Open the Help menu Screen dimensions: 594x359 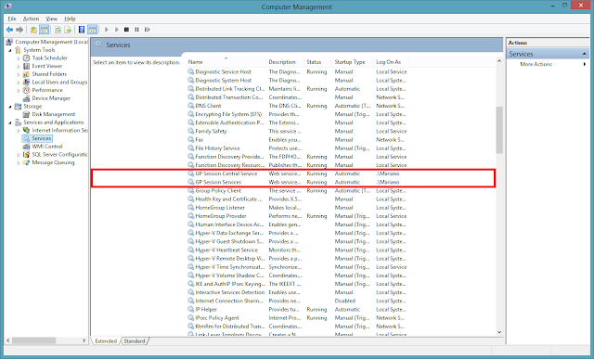[70, 19]
